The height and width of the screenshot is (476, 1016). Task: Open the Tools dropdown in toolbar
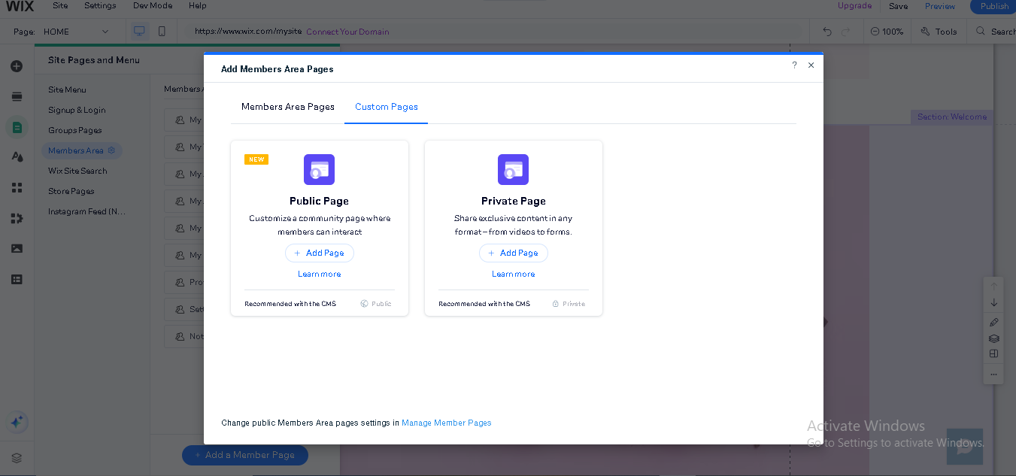[x=938, y=32]
